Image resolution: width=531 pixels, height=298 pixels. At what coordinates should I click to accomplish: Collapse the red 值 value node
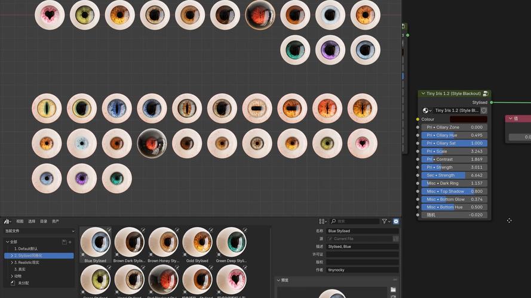(510, 119)
